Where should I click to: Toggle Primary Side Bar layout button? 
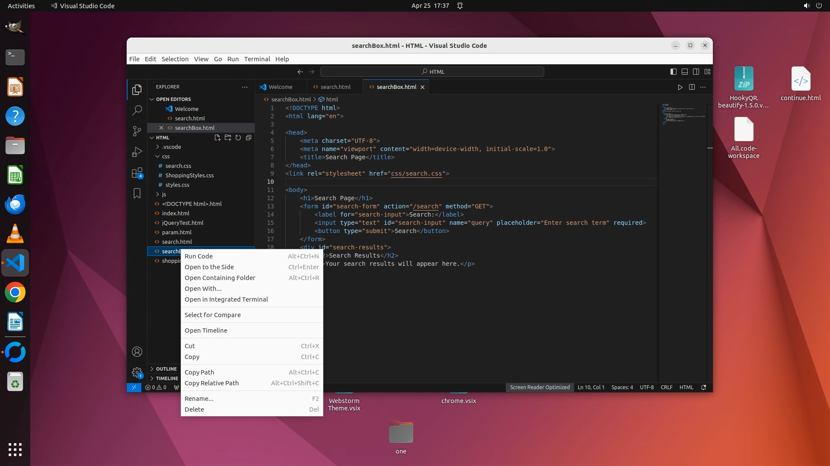[x=673, y=72]
